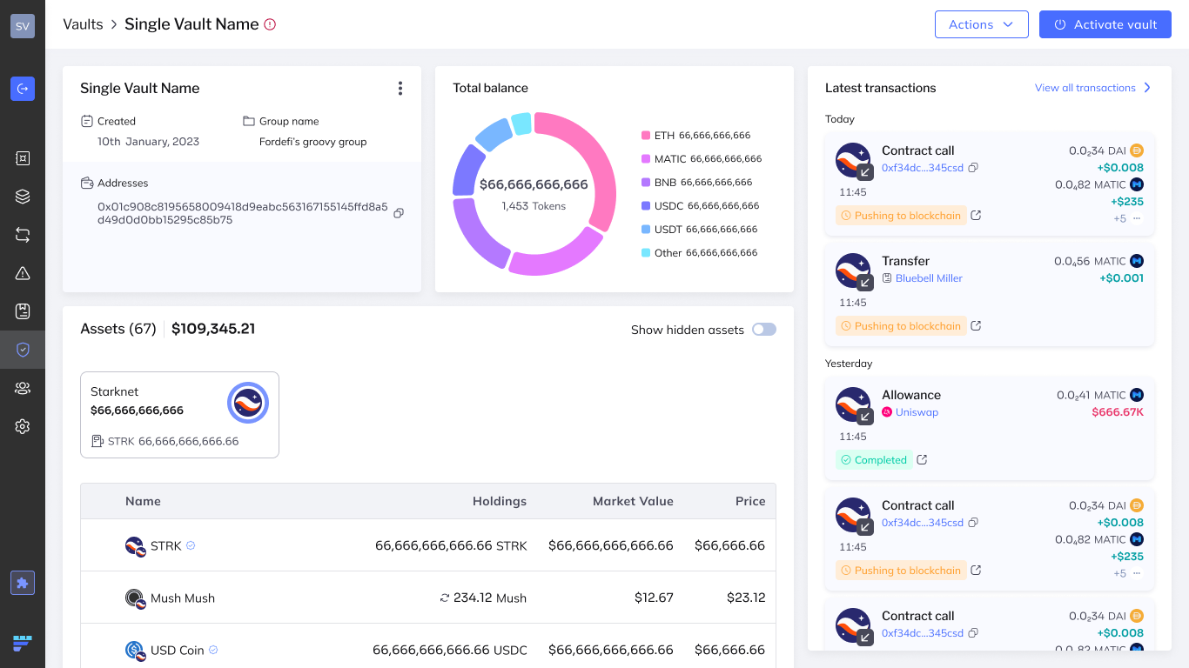
Task: Click the Starknet logo in Starknet card
Action: pyautogui.click(x=248, y=403)
